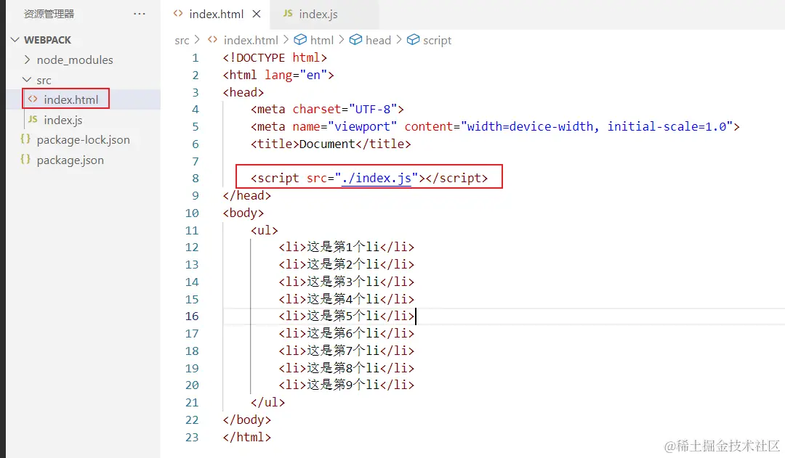Select the src breadcrumb

182,41
